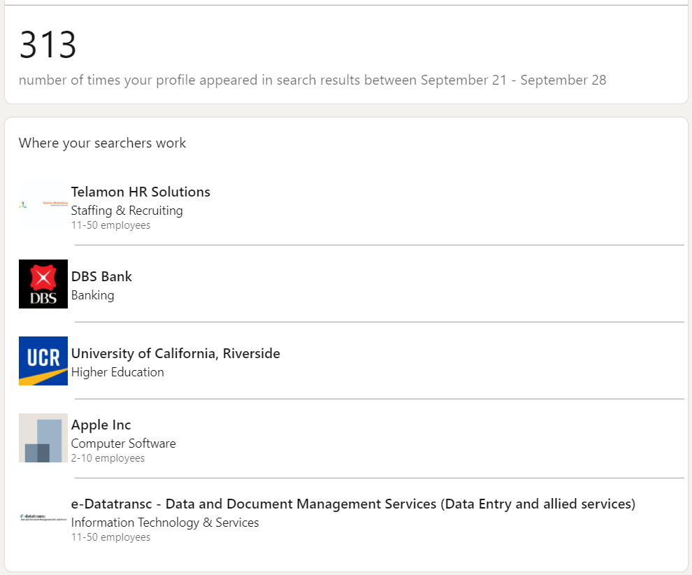Go to the DBS Bank company page
Viewport: 692px width, 575px height.
click(x=101, y=276)
